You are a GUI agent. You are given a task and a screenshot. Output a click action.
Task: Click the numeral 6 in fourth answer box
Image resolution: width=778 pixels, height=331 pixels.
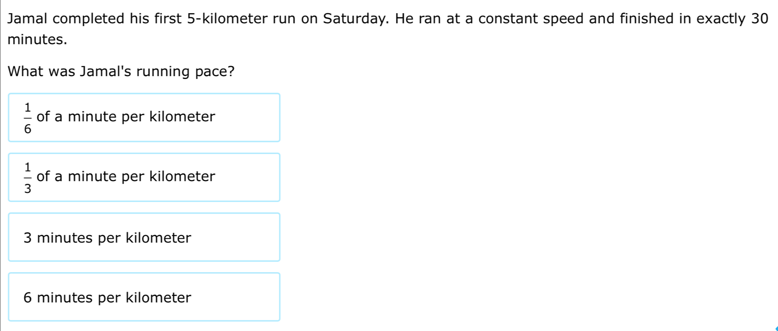tap(27, 297)
